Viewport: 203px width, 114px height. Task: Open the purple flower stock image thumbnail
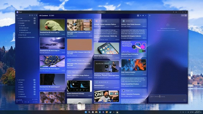[52, 61]
